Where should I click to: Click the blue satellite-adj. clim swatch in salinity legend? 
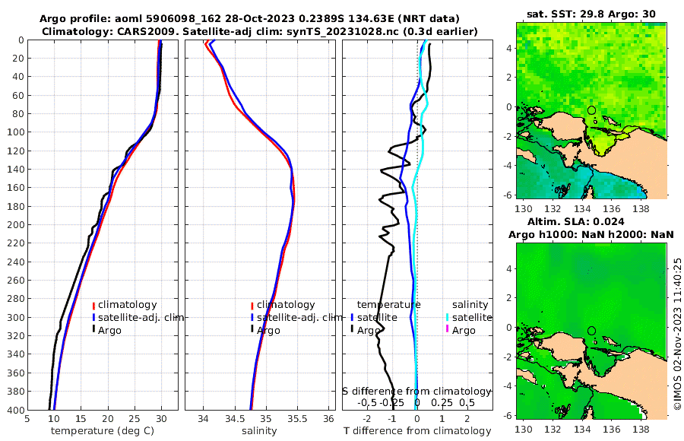252,318
